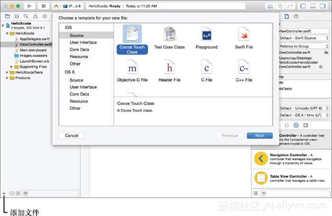Open the Relative to Group location dropdown
Screen dimensions: 332x216
pos(304,46)
